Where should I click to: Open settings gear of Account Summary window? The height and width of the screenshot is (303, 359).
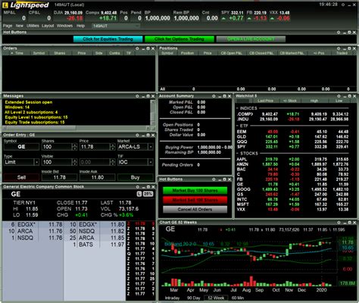214,96
